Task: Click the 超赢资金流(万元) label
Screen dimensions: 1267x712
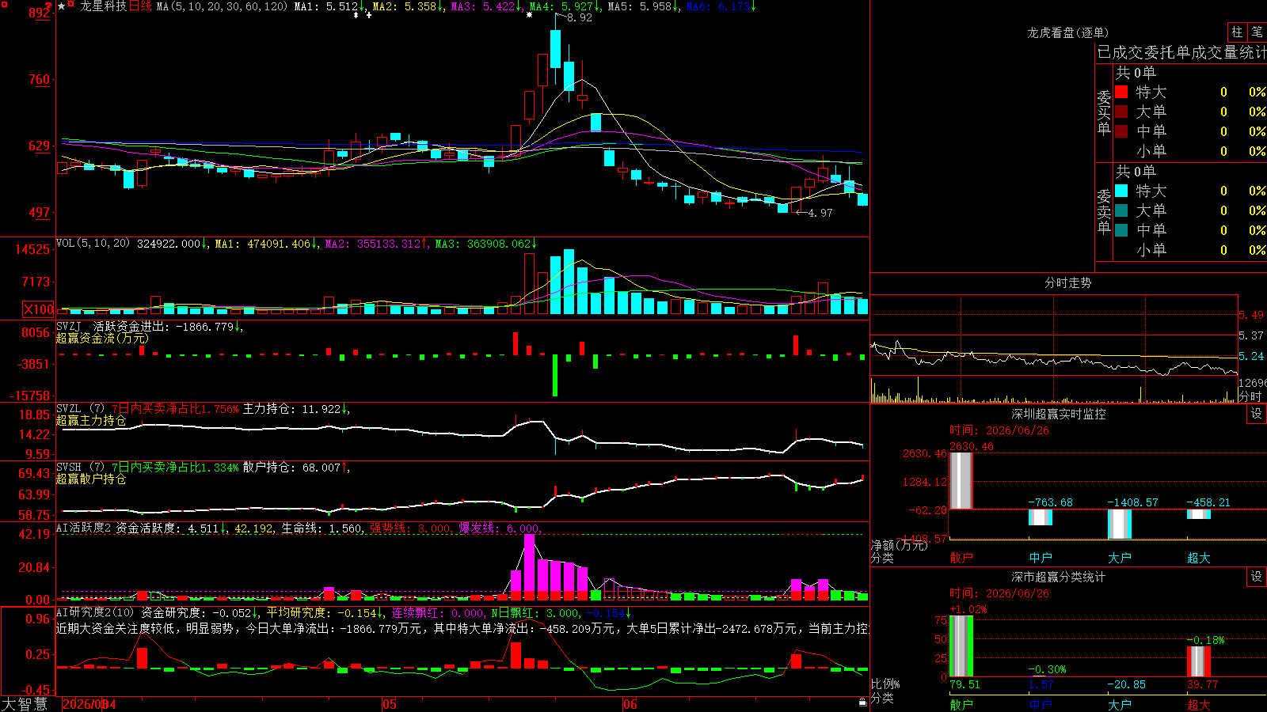Action: click(x=102, y=338)
